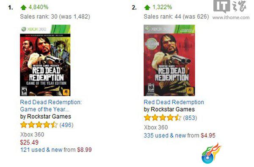Open the star rating of the first game
This screenshot has width=254, height=167.
pyautogui.click(x=39, y=125)
